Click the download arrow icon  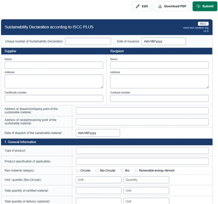pyautogui.click(x=160, y=6)
